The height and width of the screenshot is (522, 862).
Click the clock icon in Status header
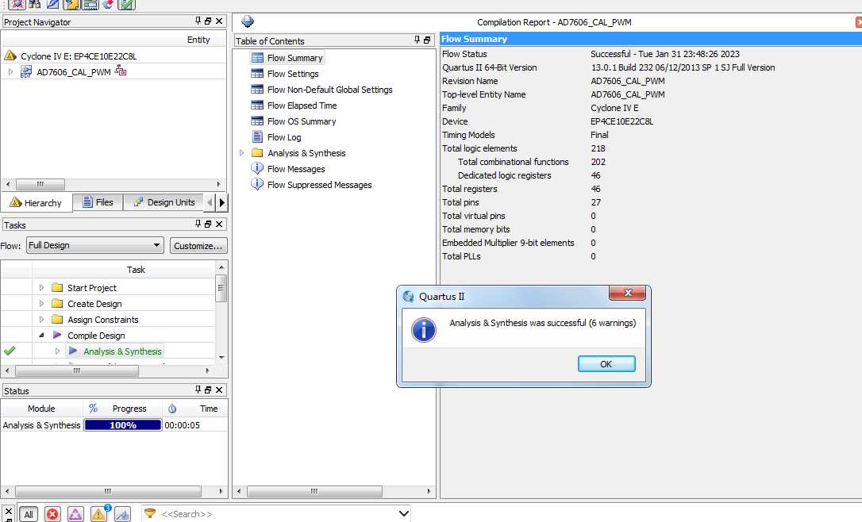coord(172,409)
